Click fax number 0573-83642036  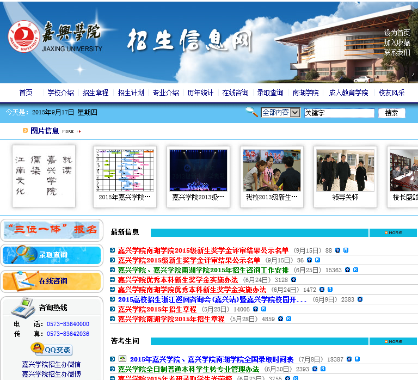click(x=68, y=334)
